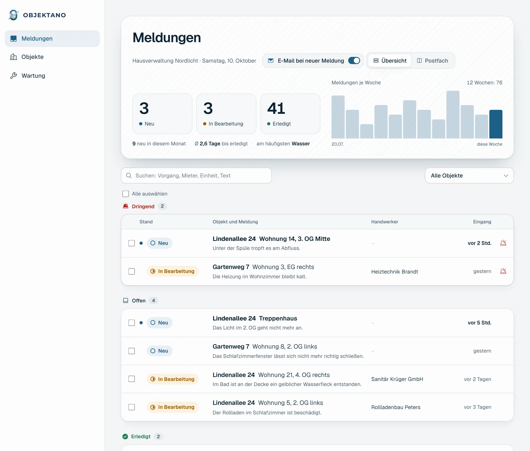Select checkbox for Gartenweg 7 Wohnung 8 row
The width and height of the screenshot is (530, 451).
(x=132, y=351)
